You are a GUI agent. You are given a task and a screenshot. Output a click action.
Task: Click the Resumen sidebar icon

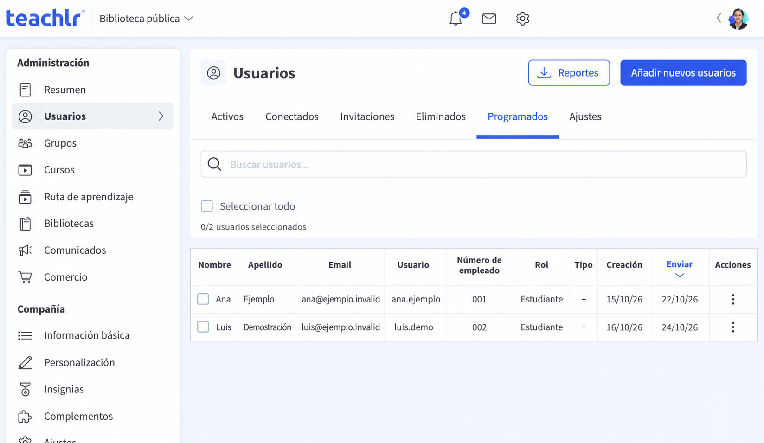tap(25, 90)
